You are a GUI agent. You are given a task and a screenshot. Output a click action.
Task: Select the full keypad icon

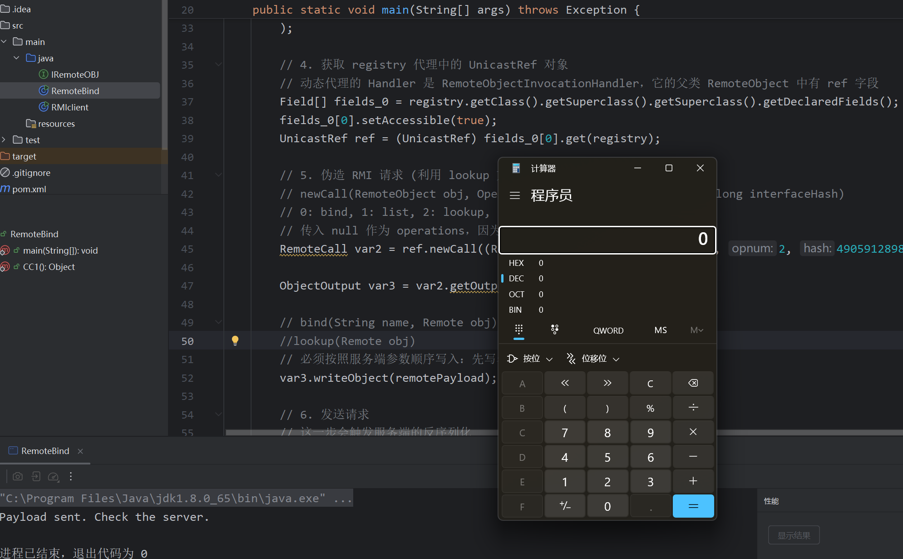click(x=519, y=330)
